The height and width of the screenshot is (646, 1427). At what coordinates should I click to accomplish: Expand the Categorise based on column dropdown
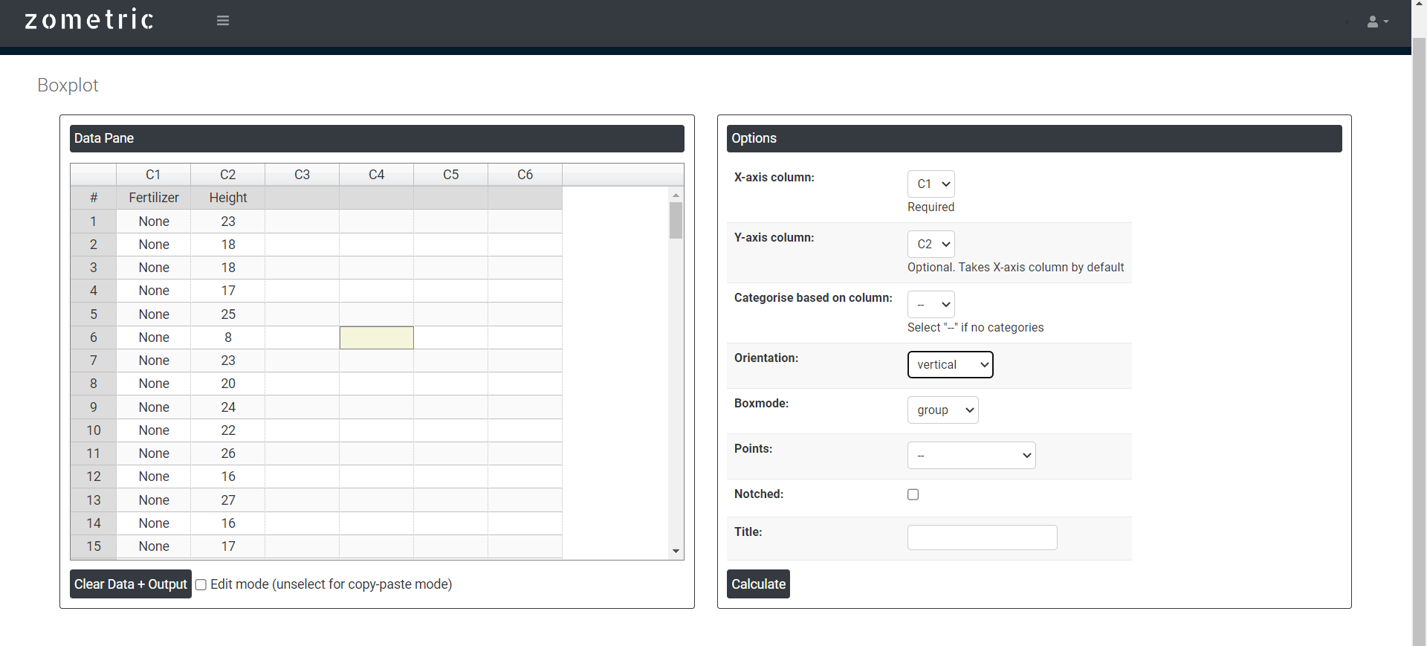931,305
